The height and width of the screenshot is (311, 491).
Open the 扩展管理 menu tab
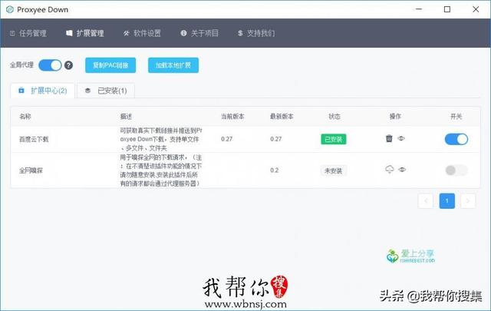point(85,33)
